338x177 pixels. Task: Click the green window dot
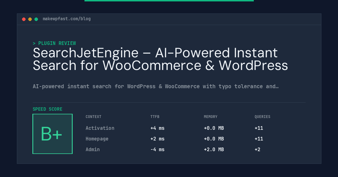[36, 19]
